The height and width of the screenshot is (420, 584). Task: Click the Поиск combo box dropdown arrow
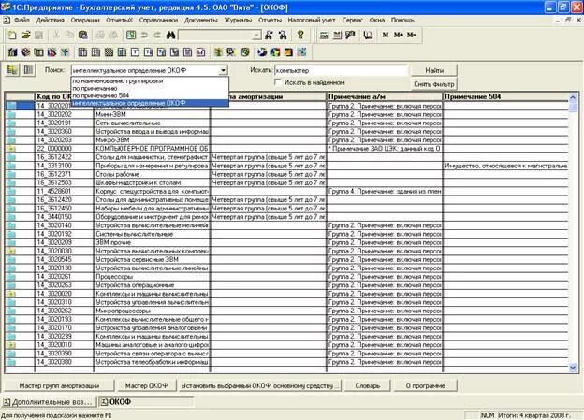pyautogui.click(x=223, y=70)
